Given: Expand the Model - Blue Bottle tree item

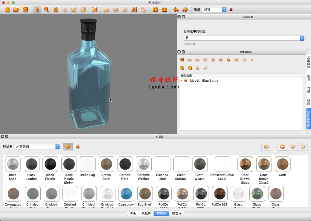Looking at the screenshot, I should [x=181, y=80].
